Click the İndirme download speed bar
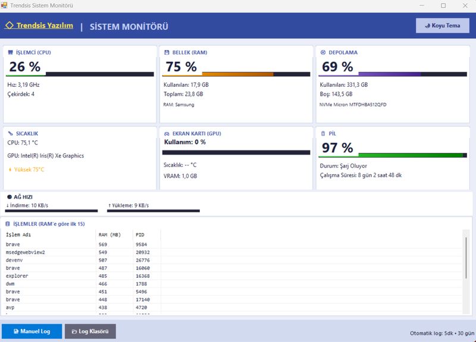The image size is (476, 342). (52, 211)
